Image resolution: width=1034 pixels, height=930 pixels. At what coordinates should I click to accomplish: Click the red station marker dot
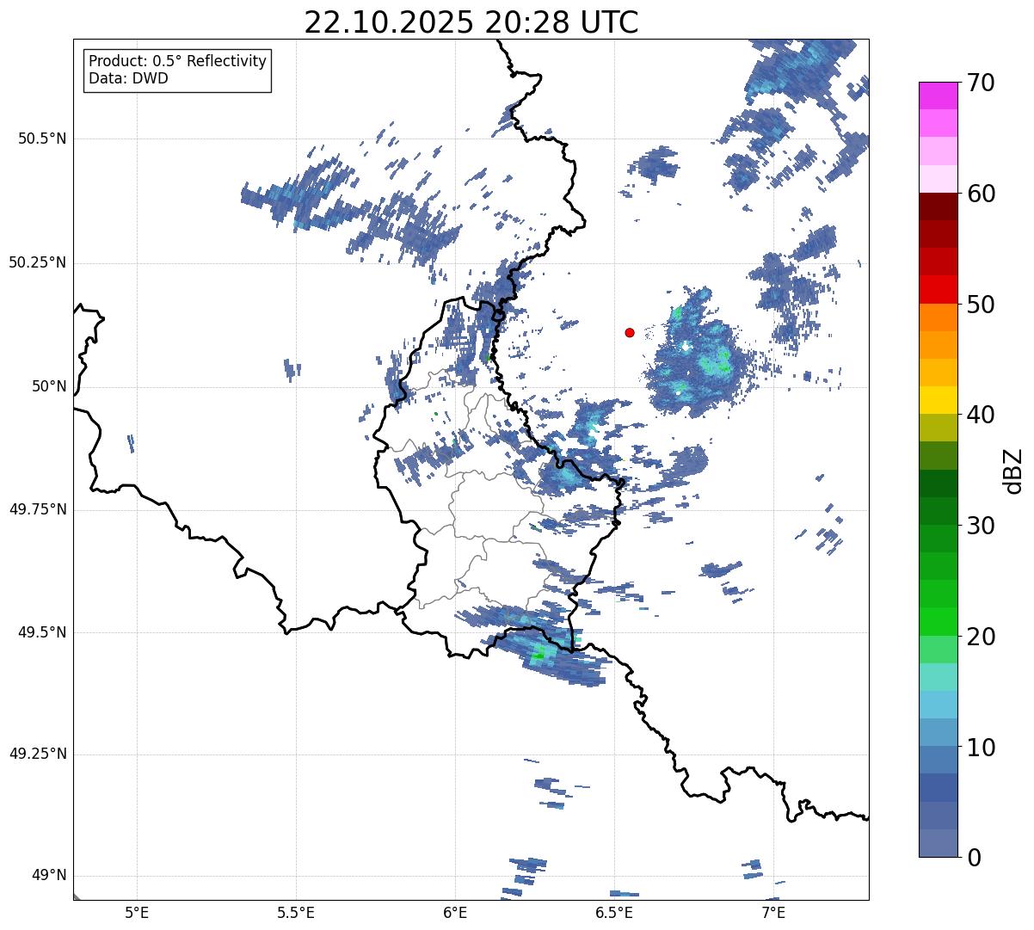pyautogui.click(x=630, y=332)
